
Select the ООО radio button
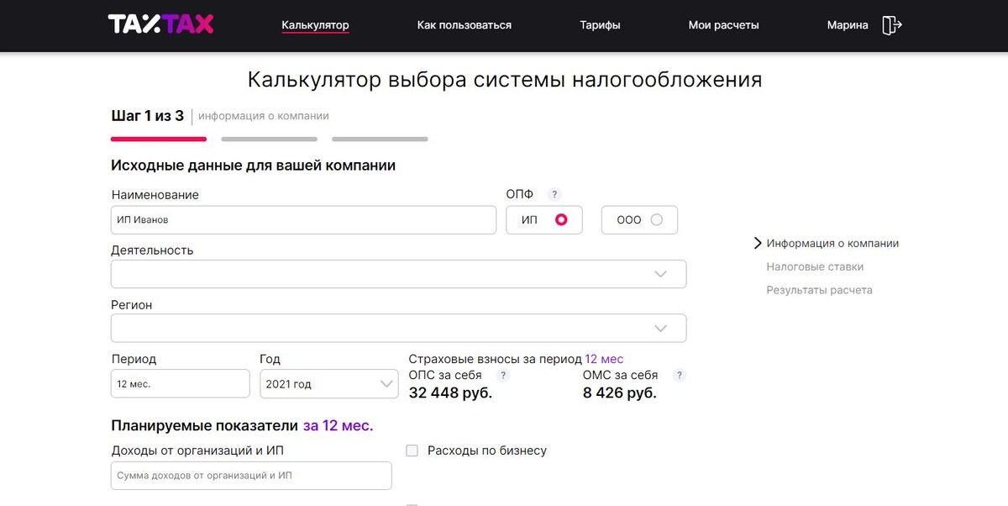pyautogui.click(x=657, y=220)
